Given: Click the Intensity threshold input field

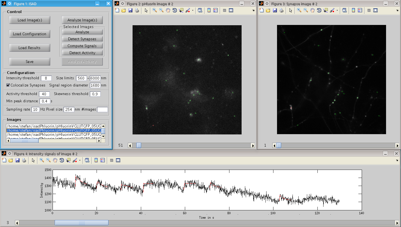Looking at the screenshot, I should coord(46,78).
